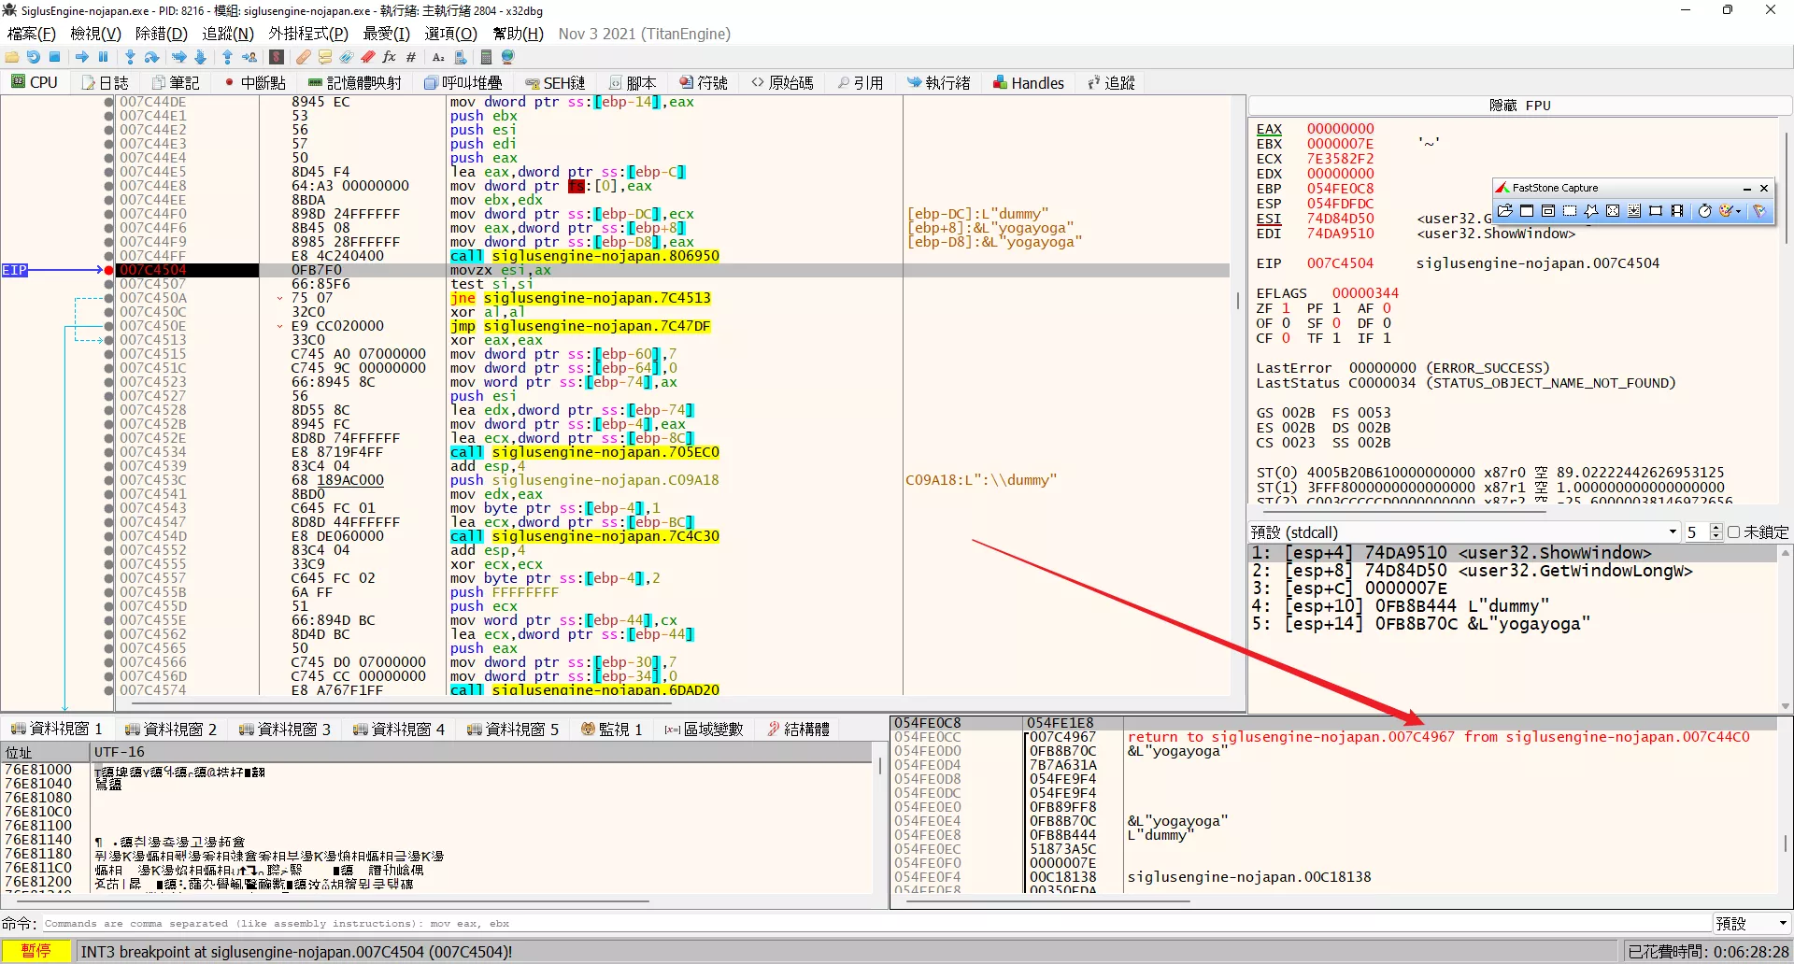
Task: Open the patches bandage icon
Action: click(x=304, y=57)
